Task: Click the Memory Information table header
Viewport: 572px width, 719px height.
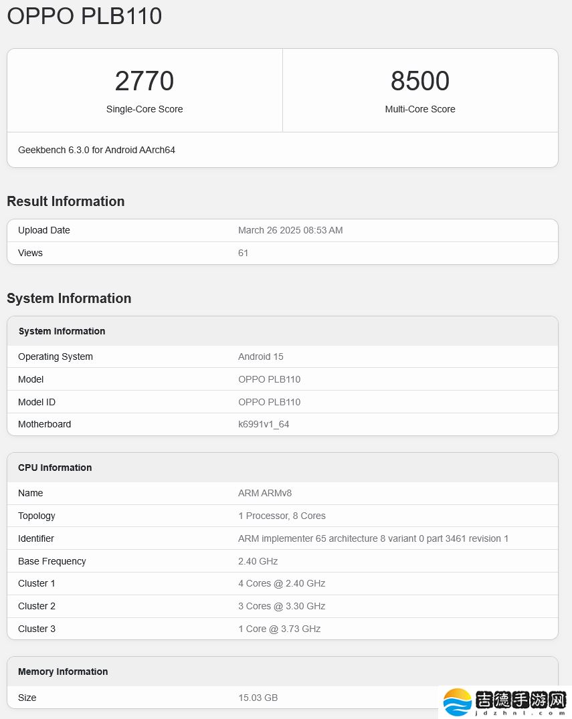Action: (x=63, y=672)
